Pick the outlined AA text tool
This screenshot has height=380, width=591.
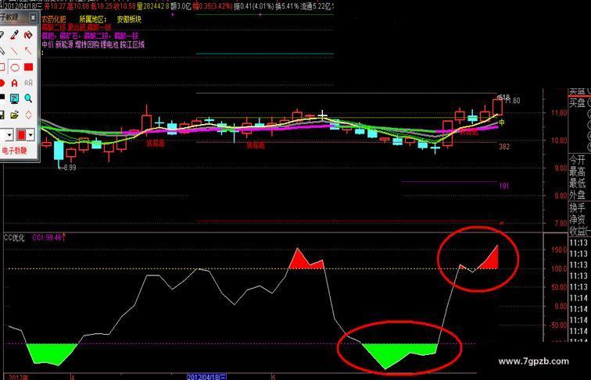point(28,83)
